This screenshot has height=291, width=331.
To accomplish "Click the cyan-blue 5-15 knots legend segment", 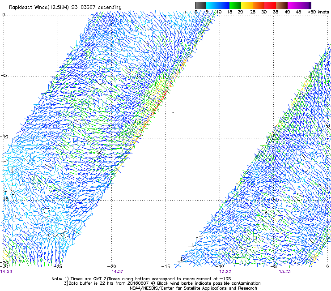I will point(218,5).
